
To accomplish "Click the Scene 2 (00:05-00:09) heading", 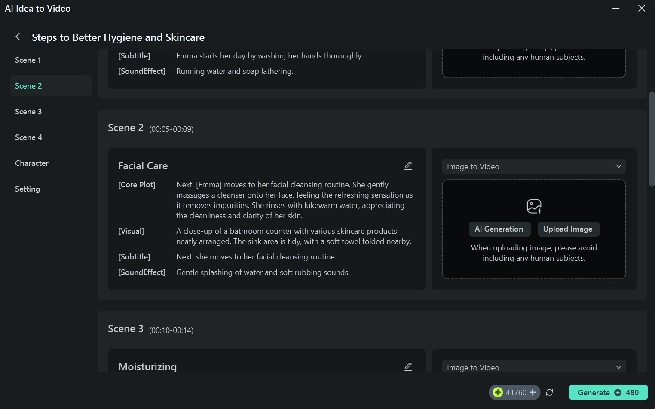I will 150,128.
